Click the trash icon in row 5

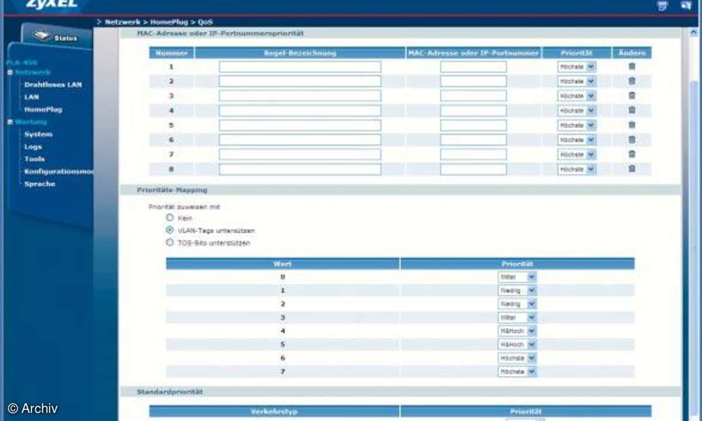tap(632, 125)
